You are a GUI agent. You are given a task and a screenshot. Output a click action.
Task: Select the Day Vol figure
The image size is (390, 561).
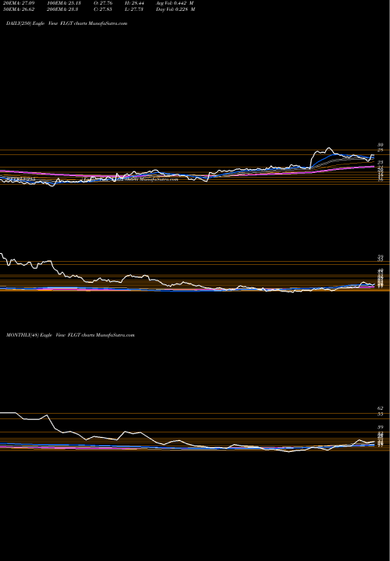coord(175,9)
